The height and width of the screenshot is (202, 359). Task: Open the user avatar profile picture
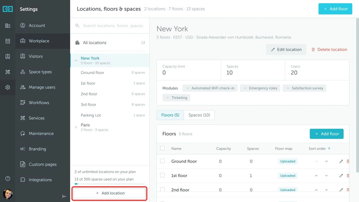8,194
